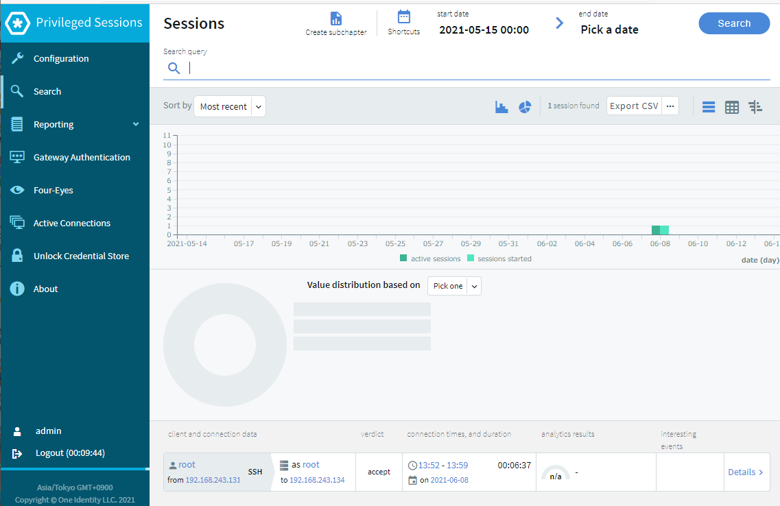This screenshot has width=780, height=506.
Task: Open the Shortcuts calendar icon
Action: click(404, 17)
